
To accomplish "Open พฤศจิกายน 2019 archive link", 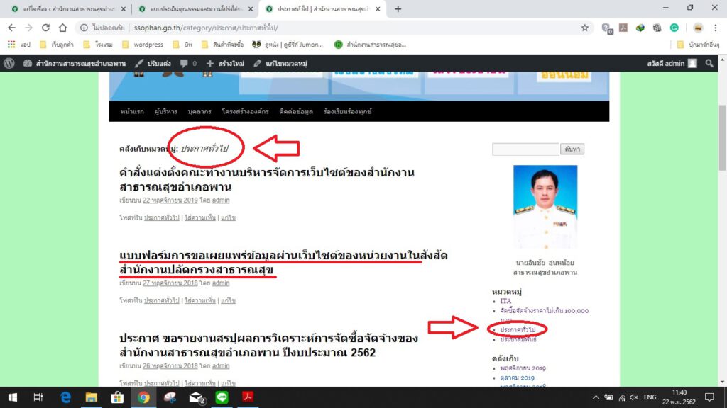I will pyautogui.click(x=523, y=368).
